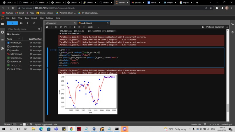
Task: Open the File Browser sidebar folder icon
Action: point(2,24)
